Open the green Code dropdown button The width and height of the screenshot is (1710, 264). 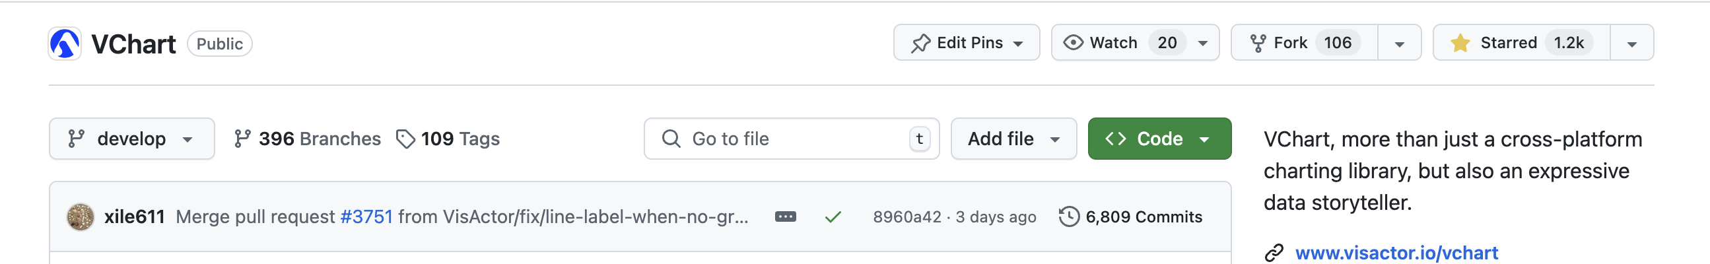pyautogui.click(x=1159, y=139)
